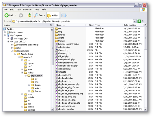Go up one folder level icon
Screen dimensions: 153x117
pyautogui.click(x=29, y=15)
